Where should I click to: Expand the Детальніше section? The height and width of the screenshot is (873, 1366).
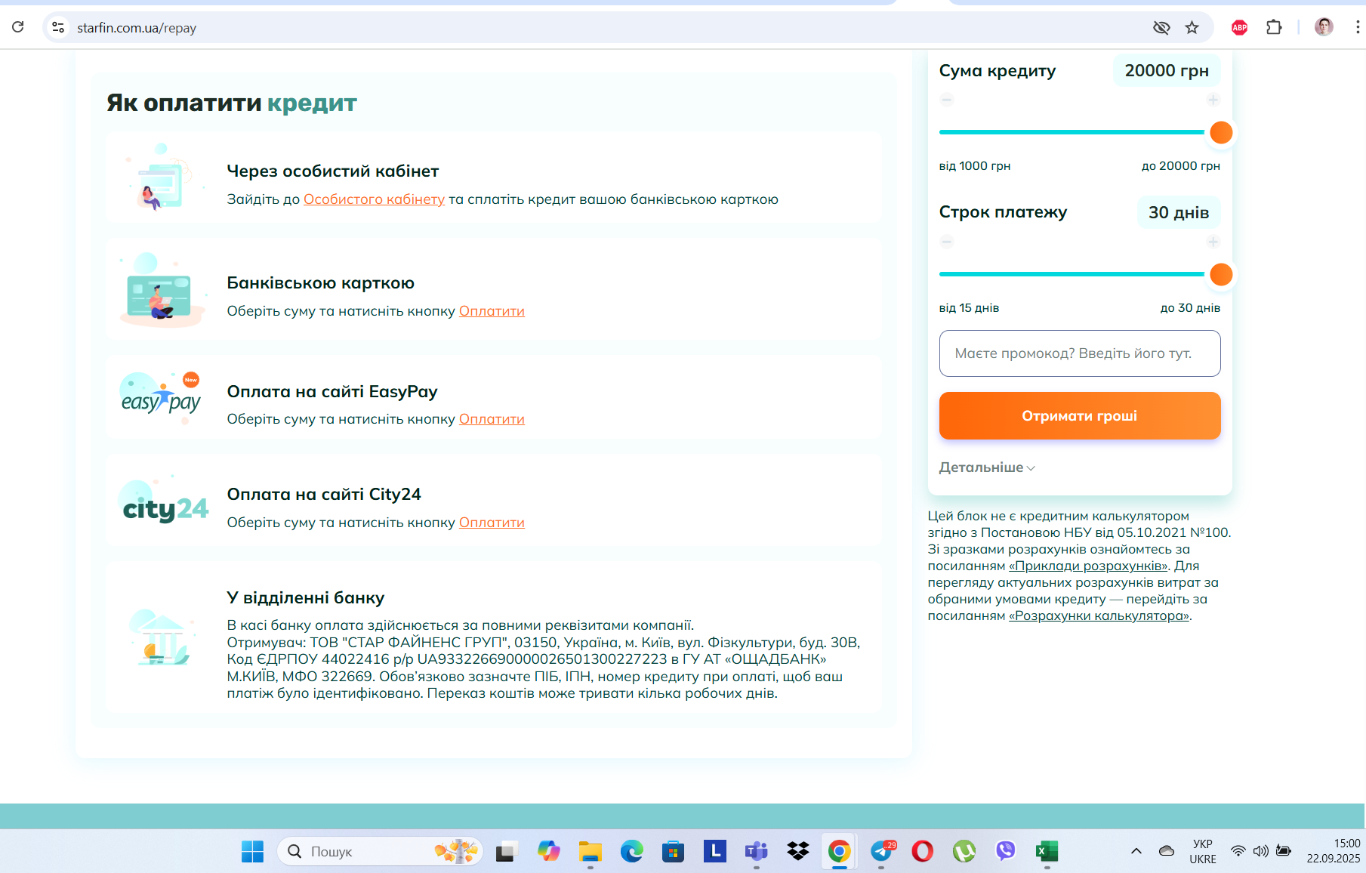(x=987, y=467)
